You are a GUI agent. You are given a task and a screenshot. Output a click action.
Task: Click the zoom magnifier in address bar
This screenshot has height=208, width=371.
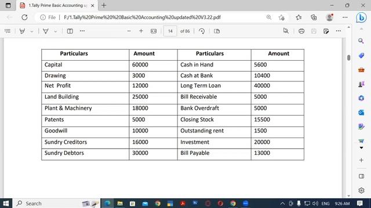click(269, 17)
